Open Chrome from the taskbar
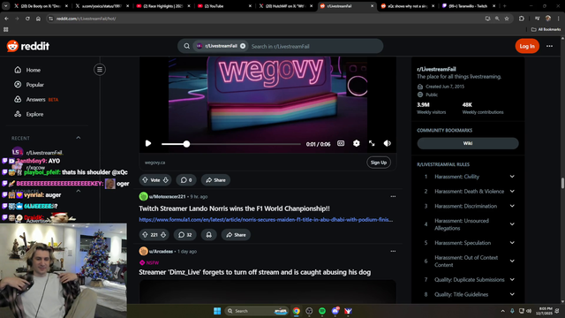The image size is (565, 318). [x=297, y=311]
